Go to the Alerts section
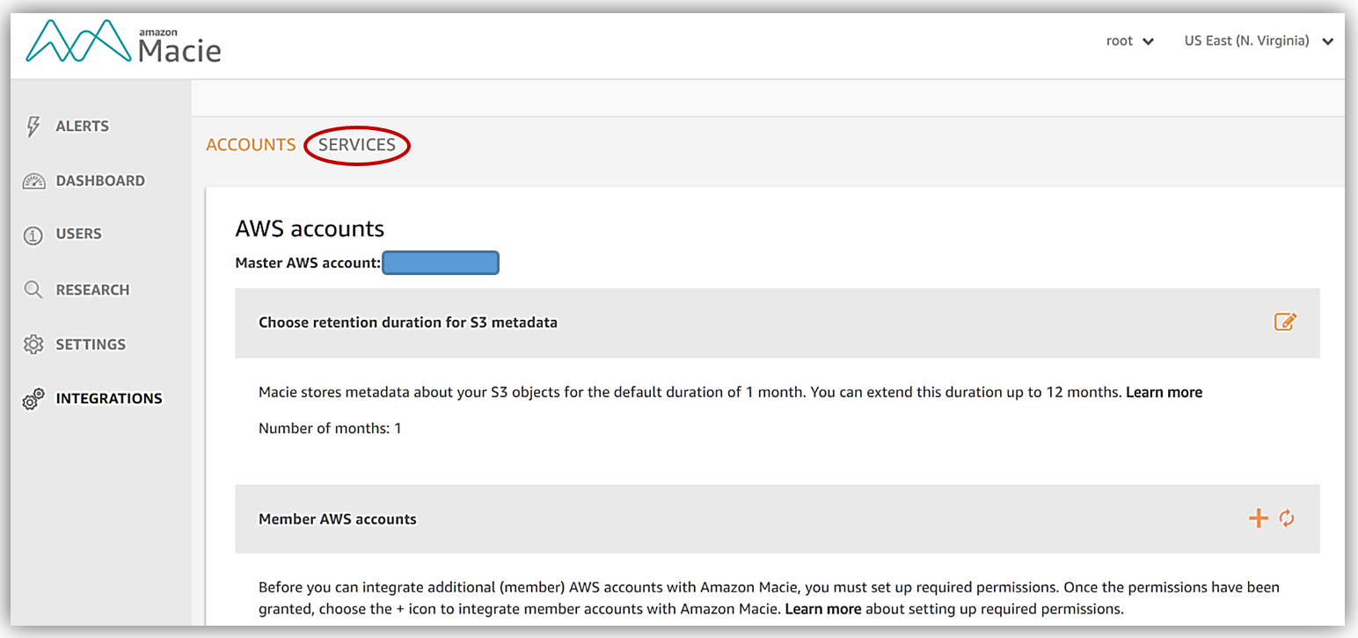 click(x=83, y=127)
